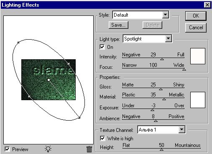Click the Exposure value -3

153,106
